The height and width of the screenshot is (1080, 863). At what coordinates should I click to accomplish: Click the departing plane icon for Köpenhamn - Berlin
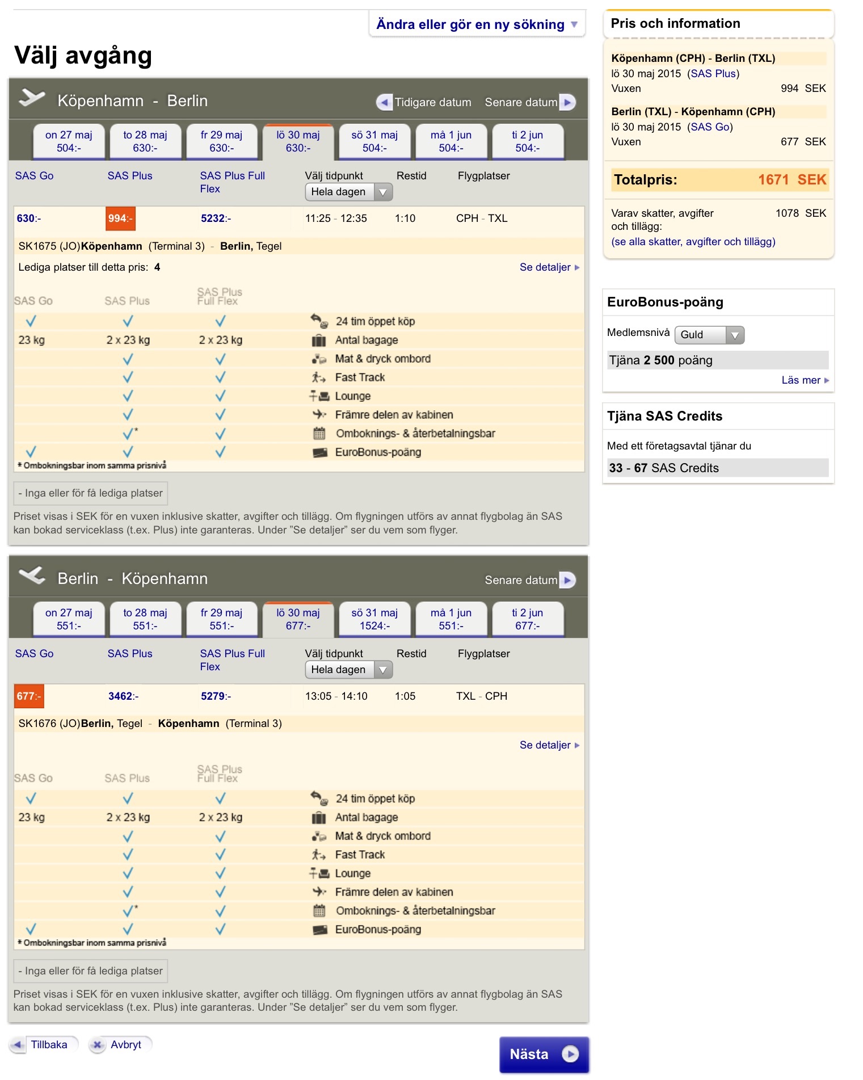click(x=32, y=98)
